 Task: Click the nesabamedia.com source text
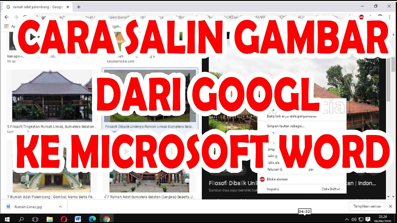click(x=120, y=61)
